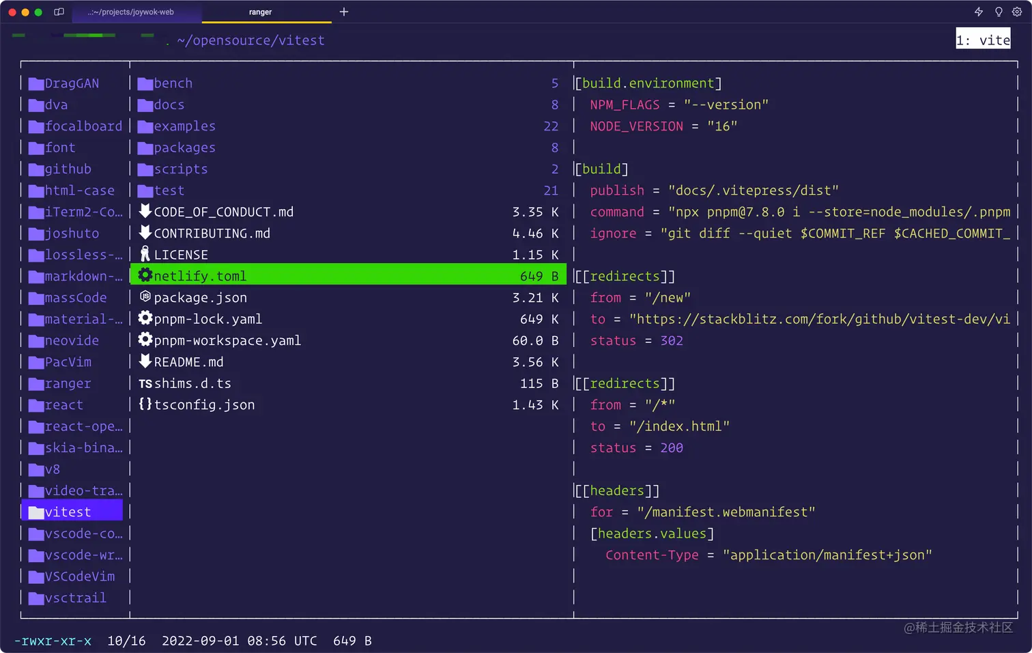
Task: Click the folder icon of the selected vitest entry
Action: coord(36,511)
